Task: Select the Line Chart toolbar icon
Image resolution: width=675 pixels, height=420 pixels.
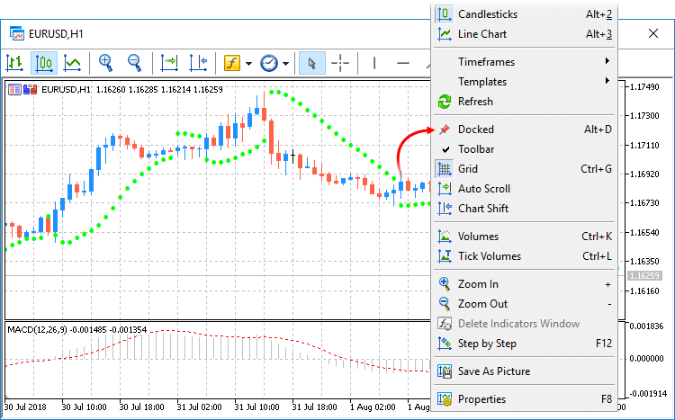Action: click(x=72, y=63)
